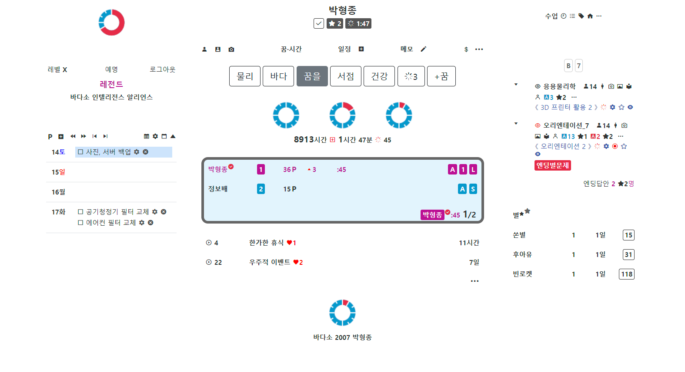Click the pencil icon next to 메모

pyautogui.click(x=424, y=49)
